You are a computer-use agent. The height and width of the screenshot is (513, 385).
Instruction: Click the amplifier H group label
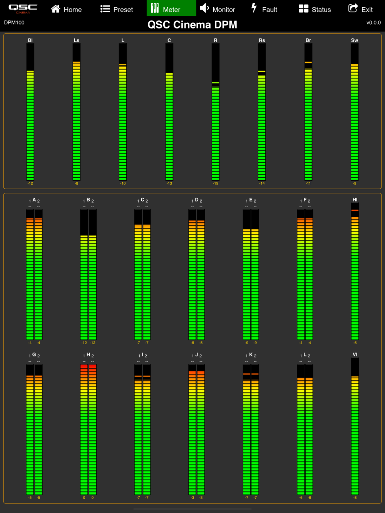point(88,355)
